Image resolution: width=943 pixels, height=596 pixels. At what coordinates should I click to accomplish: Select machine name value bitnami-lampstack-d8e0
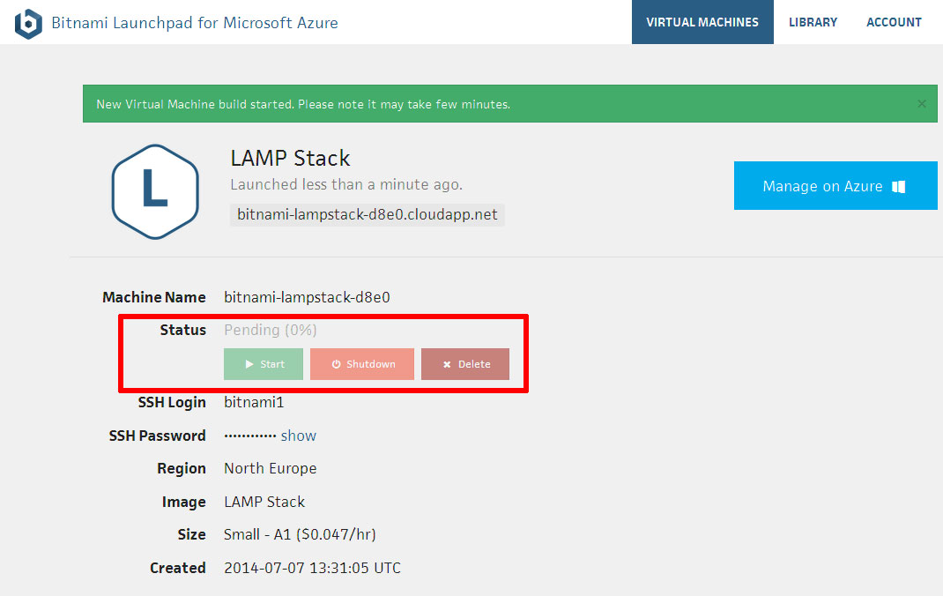tap(307, 297)
